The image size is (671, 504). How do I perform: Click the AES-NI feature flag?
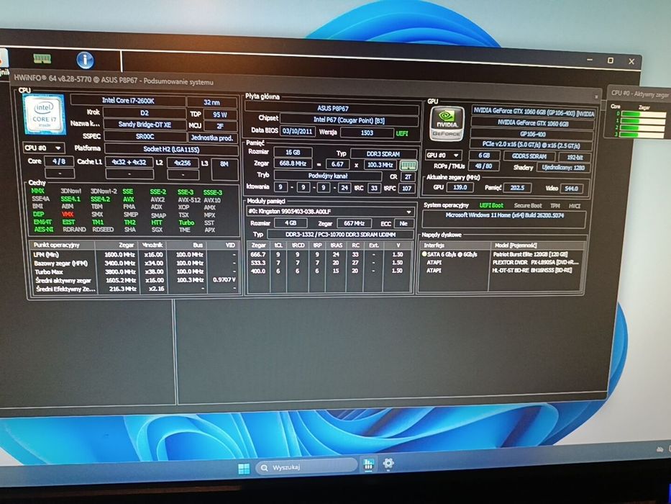coord(43,229)
